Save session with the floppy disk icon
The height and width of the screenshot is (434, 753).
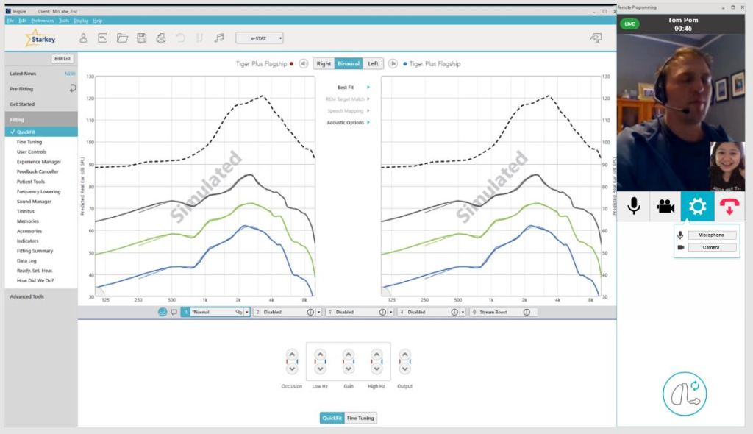(142, 38)
